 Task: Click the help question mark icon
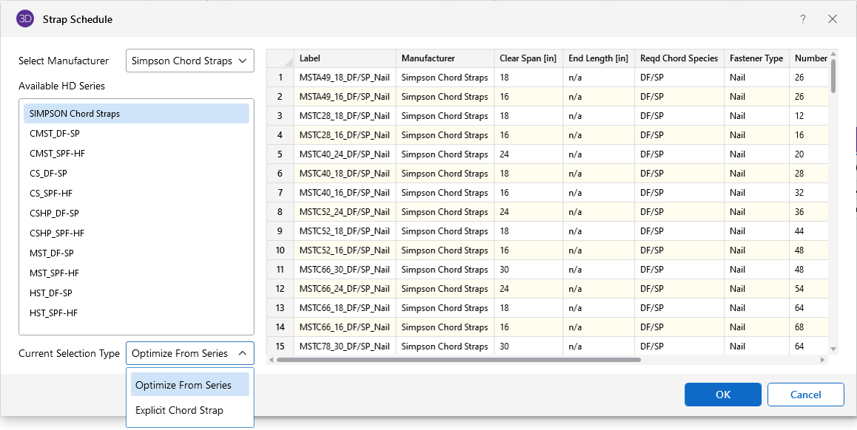tap(803, 19)
